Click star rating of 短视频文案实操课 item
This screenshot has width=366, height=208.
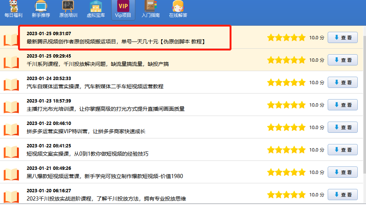286,150
